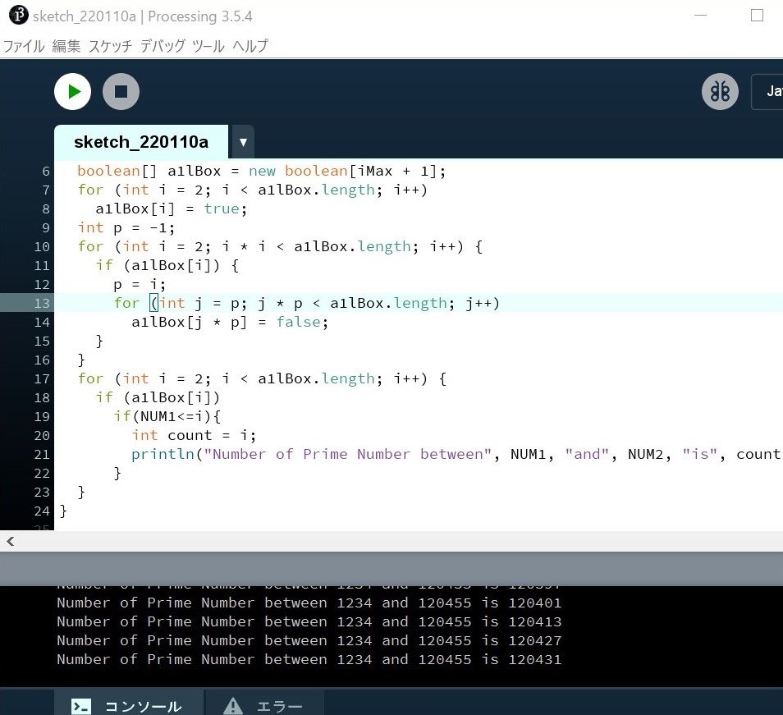This screenshot has width=783, height=715.
Task: Click the 'println' call on line 21
Action: [x=163, y=454]
